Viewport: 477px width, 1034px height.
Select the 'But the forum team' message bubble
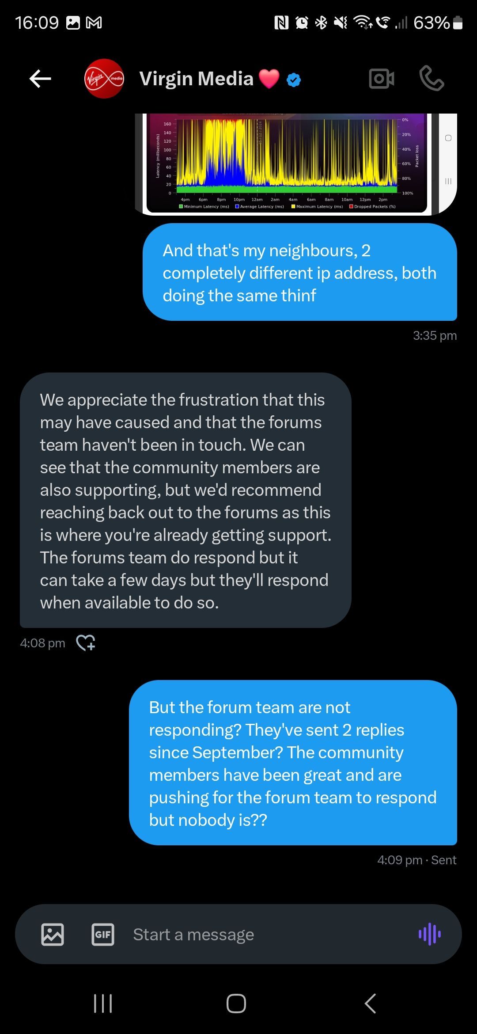click(x=293, y=763)
